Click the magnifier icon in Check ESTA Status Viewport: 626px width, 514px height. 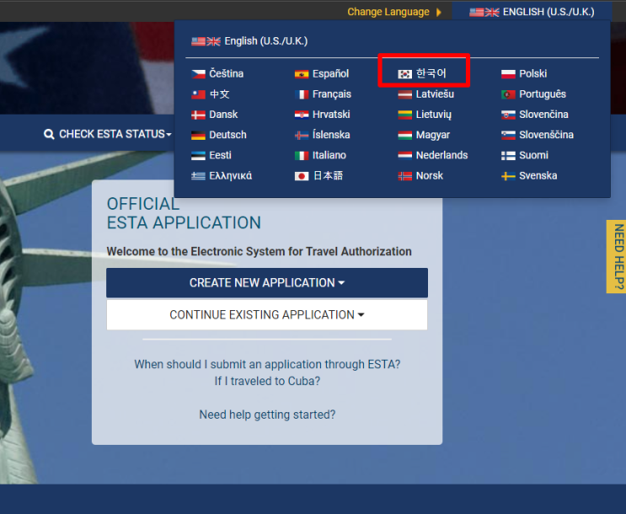(49, 134)
